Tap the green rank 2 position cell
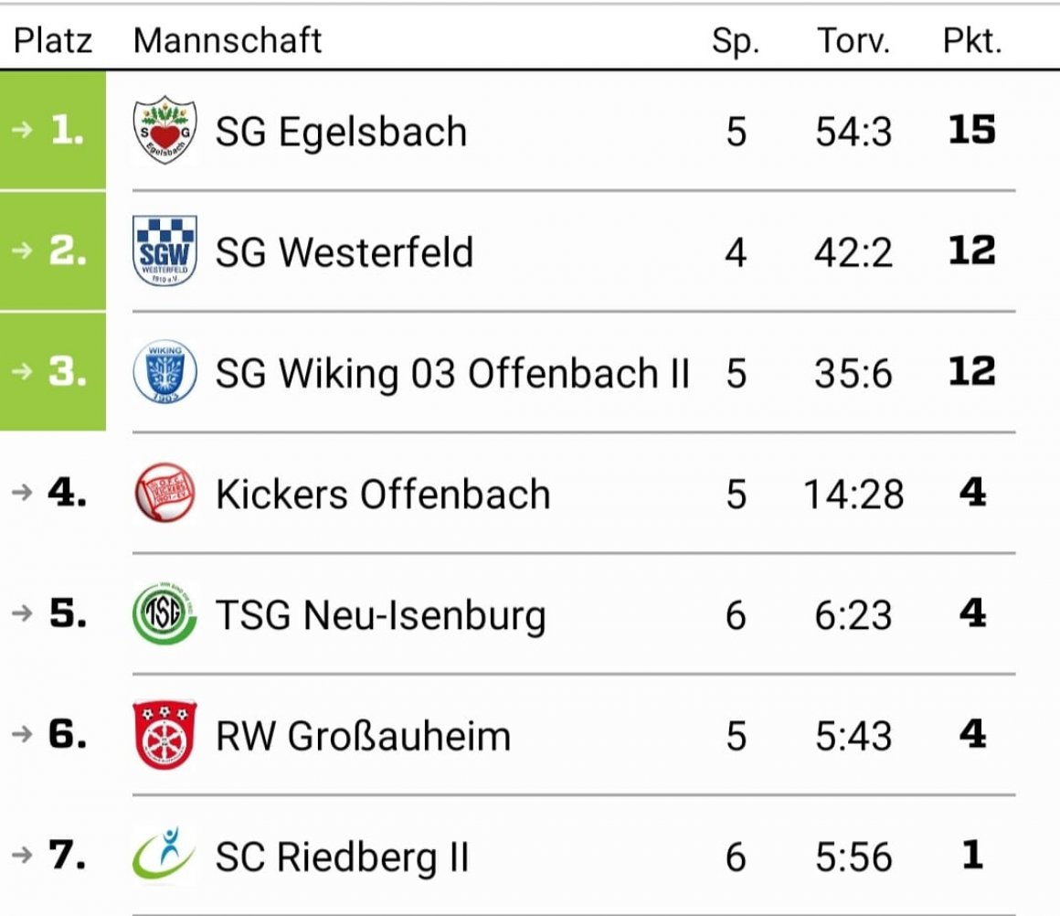 click(x=53, y=251)
